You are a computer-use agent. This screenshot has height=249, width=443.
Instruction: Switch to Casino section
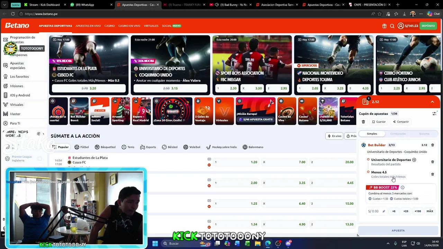[109, 26]
